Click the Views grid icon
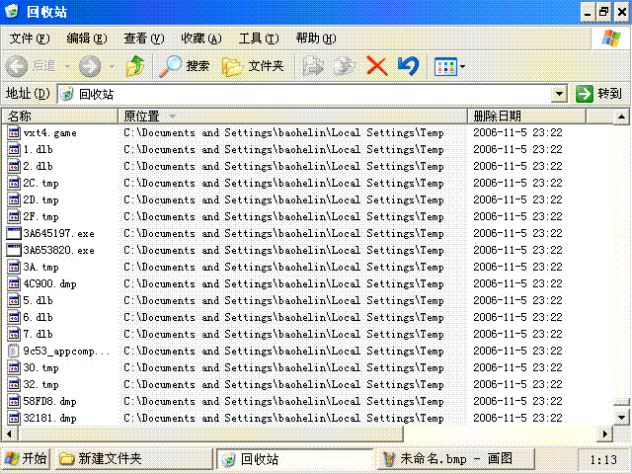 [x=445, y=66]
